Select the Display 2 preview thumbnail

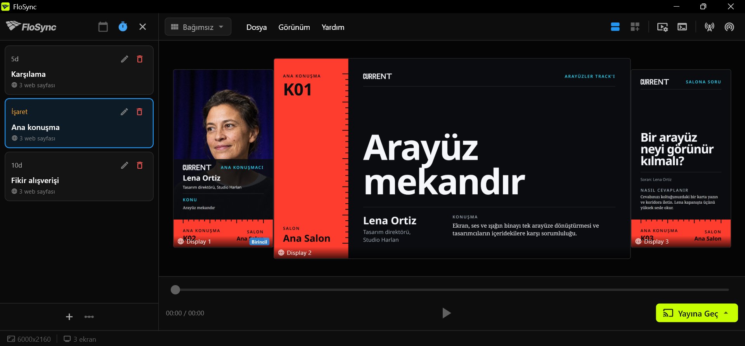point(452,158)
